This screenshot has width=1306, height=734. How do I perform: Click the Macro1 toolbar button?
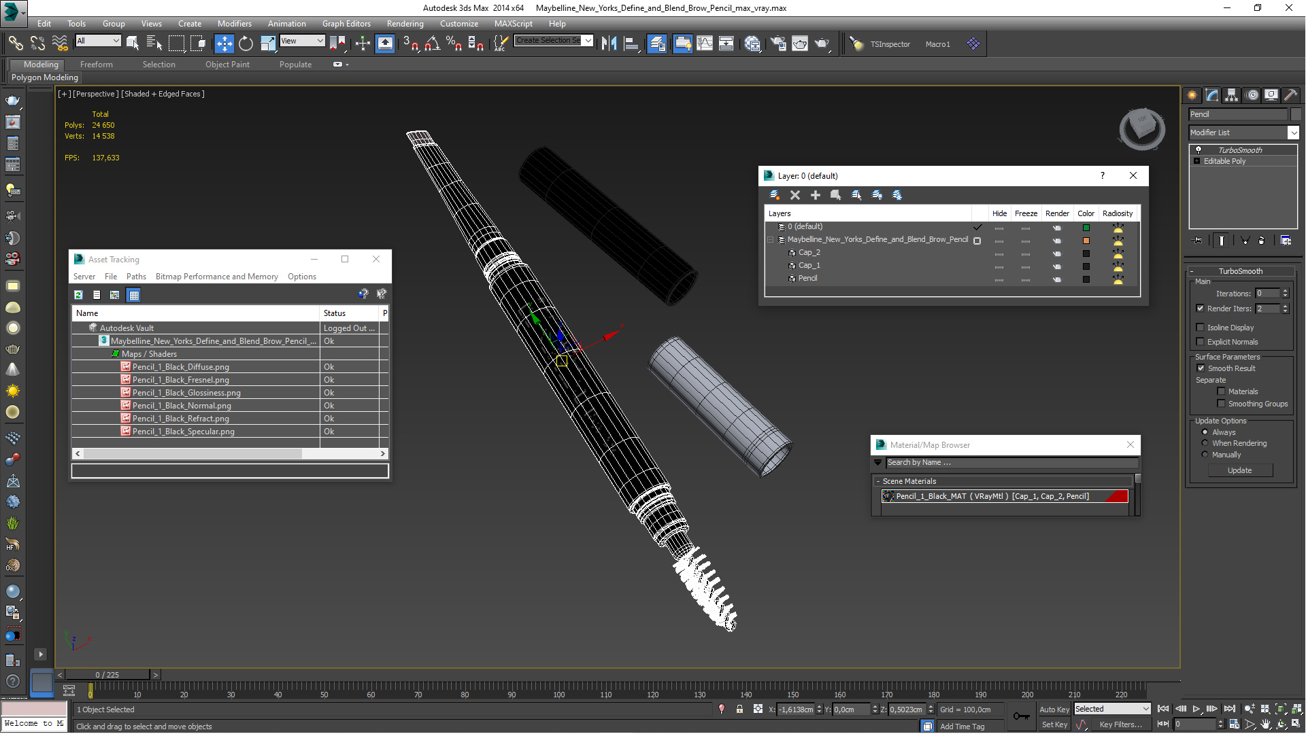937,44
